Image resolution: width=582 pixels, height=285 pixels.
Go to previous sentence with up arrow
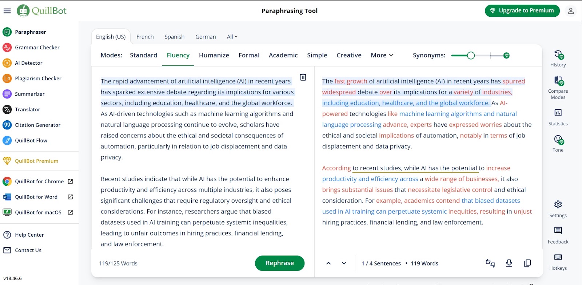328,263
